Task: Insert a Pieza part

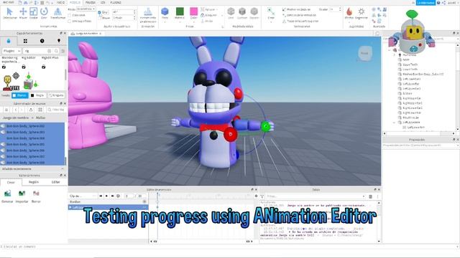Action: (x=165, y=13)
